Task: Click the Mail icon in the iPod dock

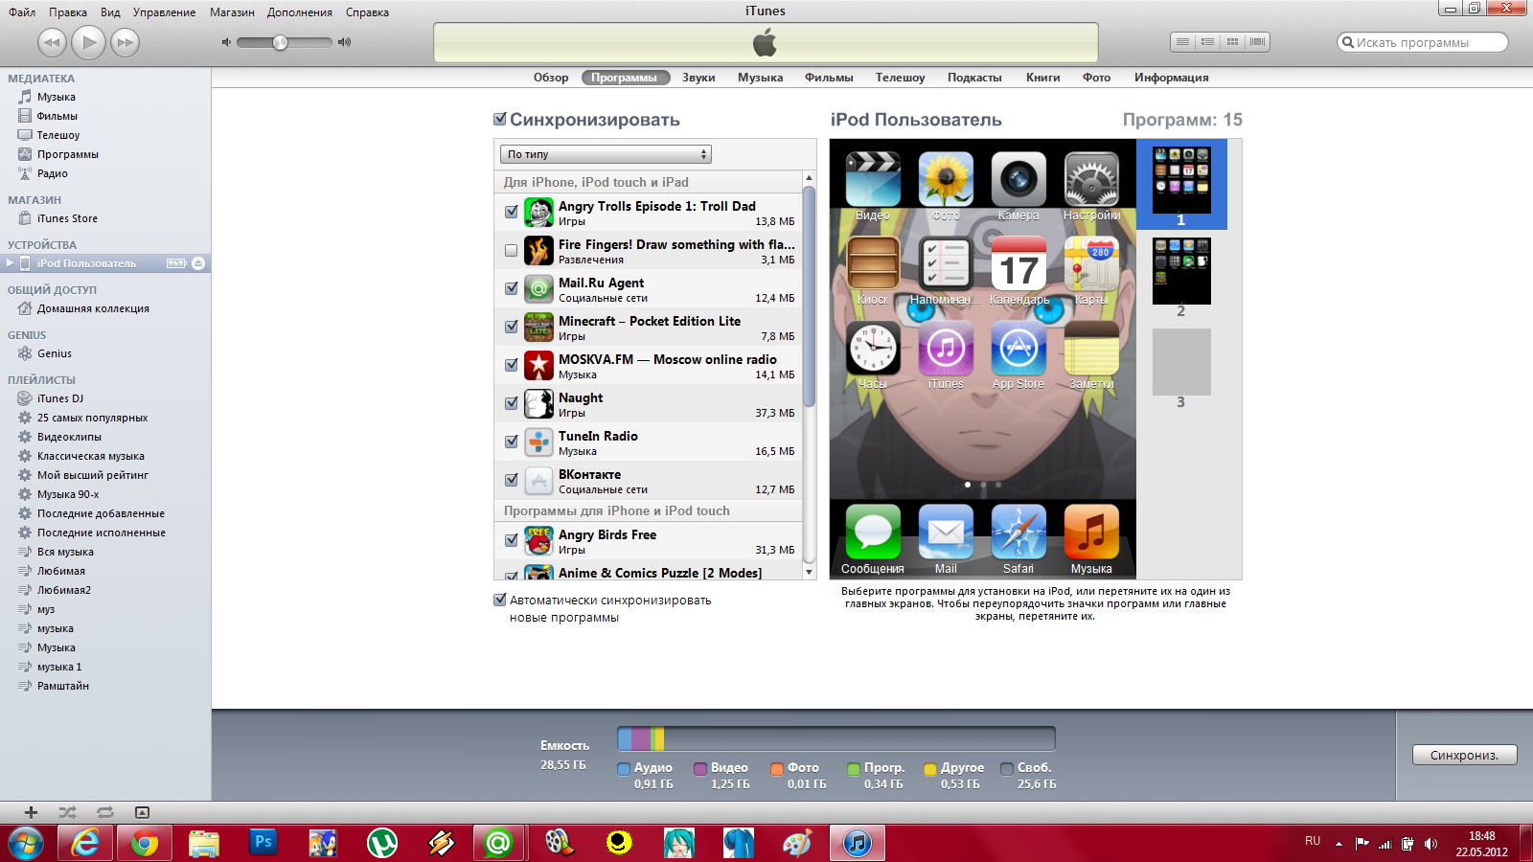Action: coord(946,532)
